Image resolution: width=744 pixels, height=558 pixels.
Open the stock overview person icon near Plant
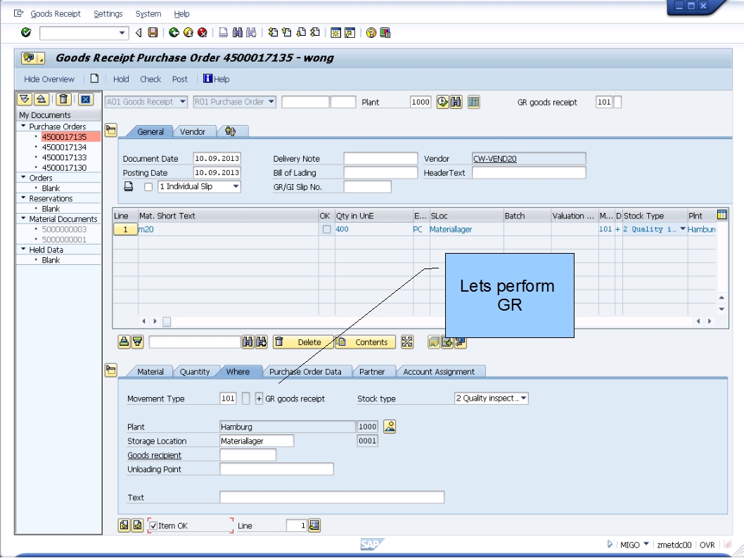389,425
